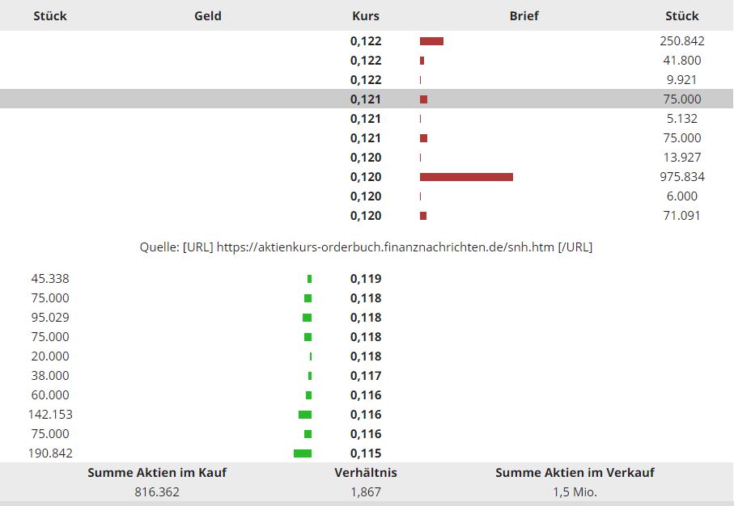This screenshot has width=734, height=506.
Task: Select the ask quantity 250.842
Action: (x=681, y=41)
